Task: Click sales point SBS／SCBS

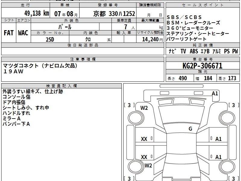Action: [x=184, y=17]
